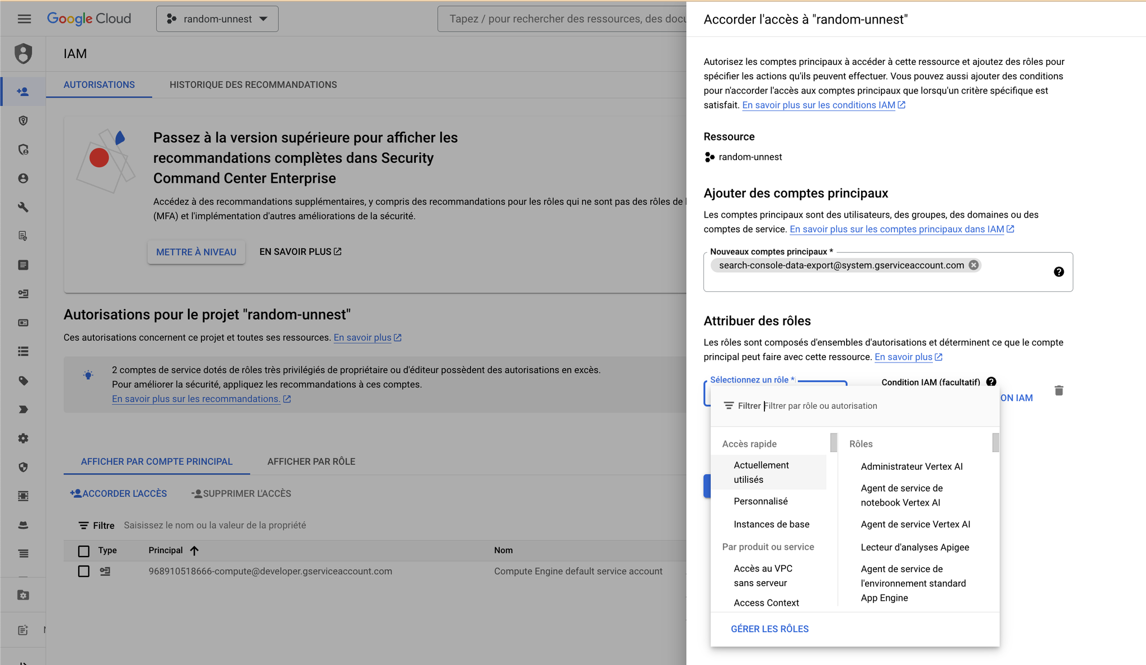1146x665 pixels.
Task: Open the shield-with-person sidebar icon
Action: 23,149
